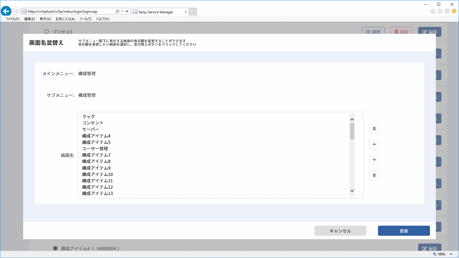Image resolution: width=459 pixels, height=258 pixels.
Task: Open the zoom level dropdown arrow
Action: click(451, 254)
